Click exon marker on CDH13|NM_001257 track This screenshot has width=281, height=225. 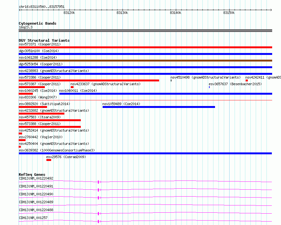[x=99, y=222]
